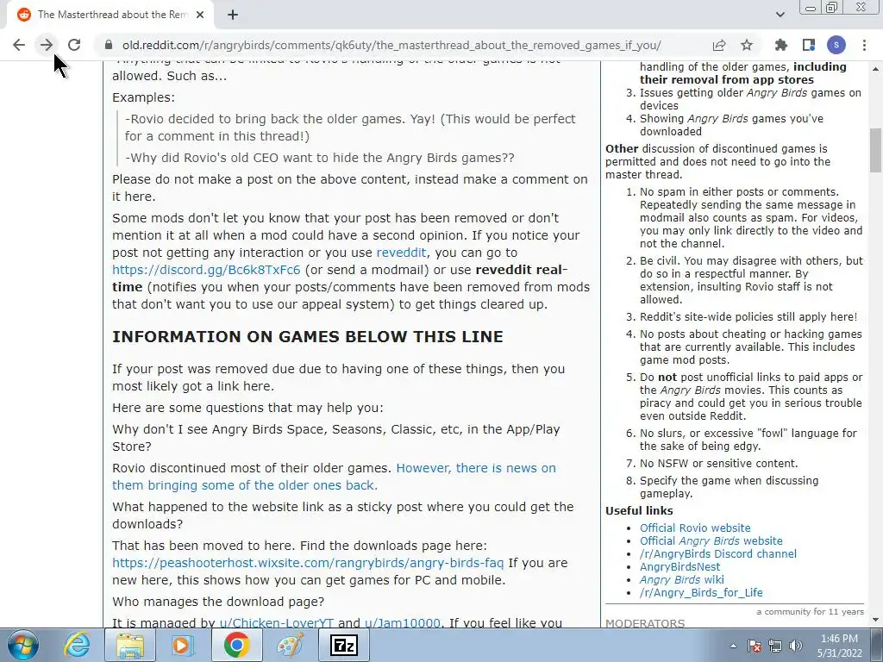Open the Extensions puzzle icon
The width and height of the screenshot is (883, 662).
tap(781, 45)
